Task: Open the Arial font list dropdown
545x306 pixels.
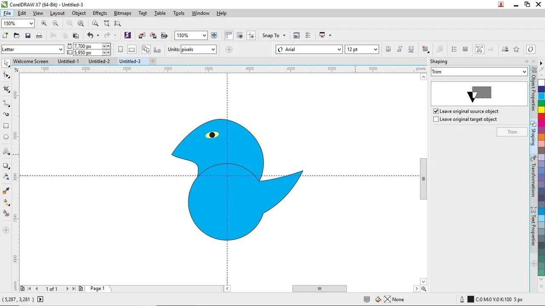Action: pyautogui.click(x=339, y=49)
